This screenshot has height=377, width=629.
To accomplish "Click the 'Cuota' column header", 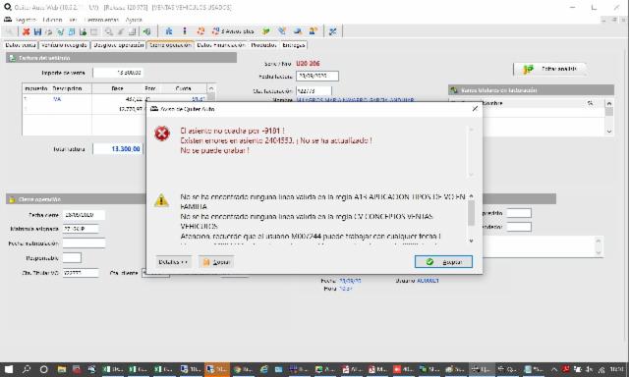I will [x=184, y=88].
